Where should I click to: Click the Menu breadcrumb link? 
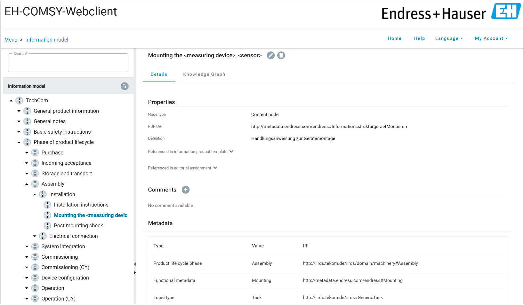click(x=11, y=40)
